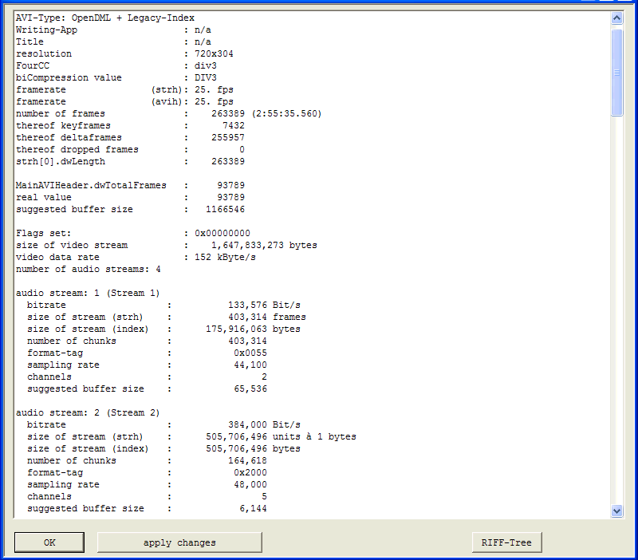The height and width of the screenshot is (560, 638).
Task: Click the AVI-Type OpenDML + Legacy-Index line
Action: point(104,18)
